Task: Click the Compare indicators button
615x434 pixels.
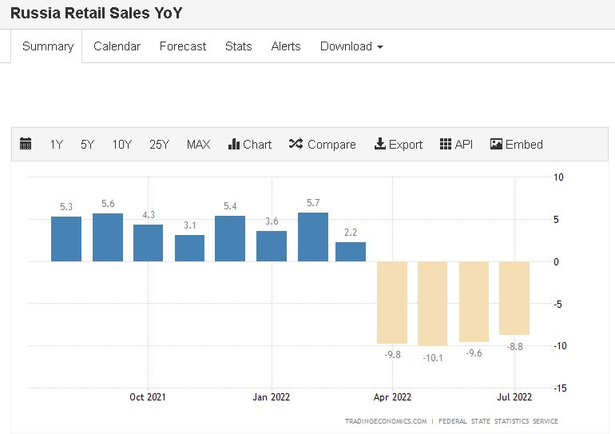Action: tap(323, 145)
